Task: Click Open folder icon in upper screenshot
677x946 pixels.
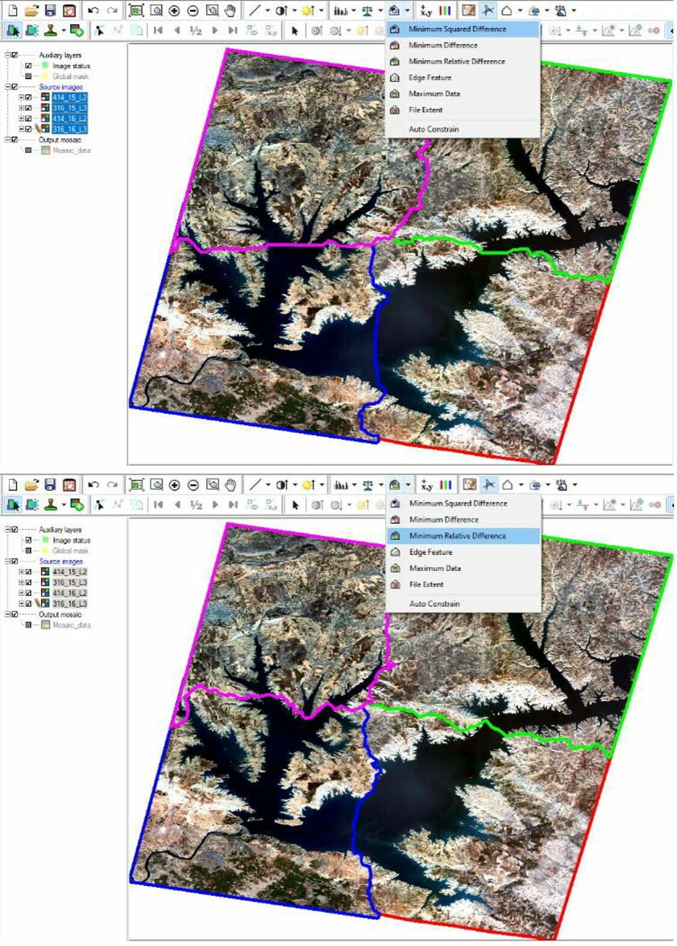Action: (31, 10)
